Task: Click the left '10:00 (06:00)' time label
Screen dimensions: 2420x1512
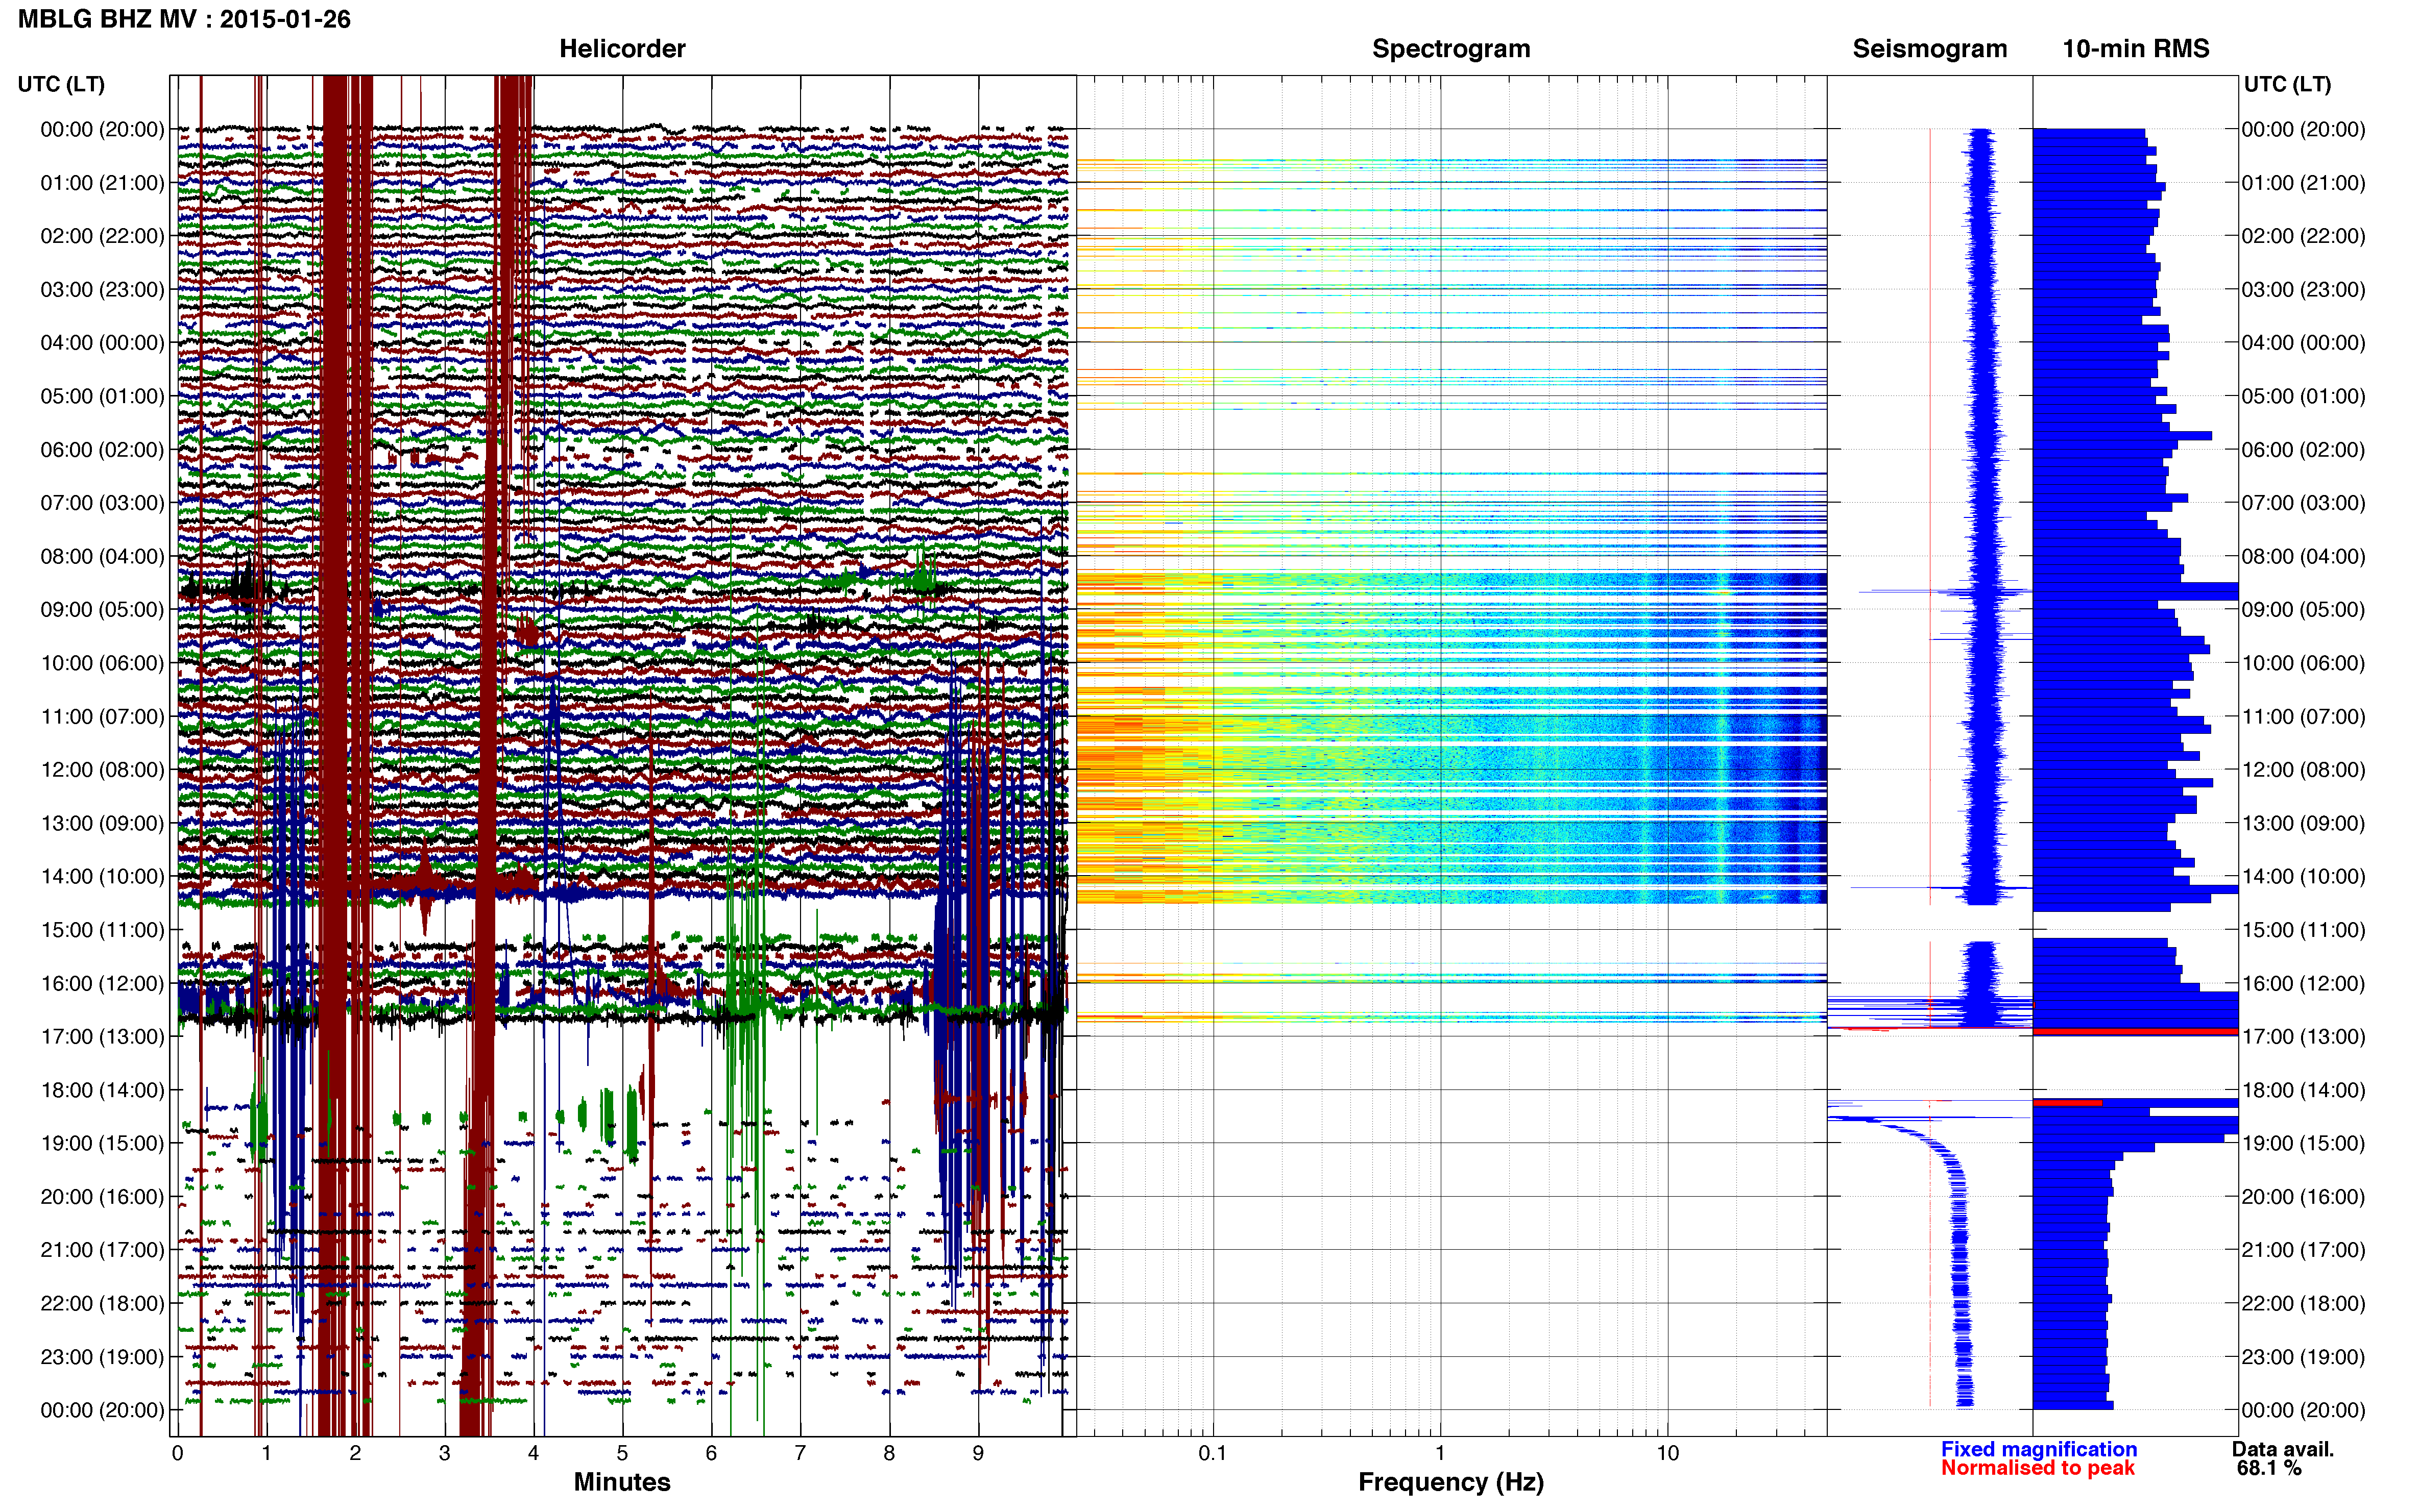Action: coord(102,663)
